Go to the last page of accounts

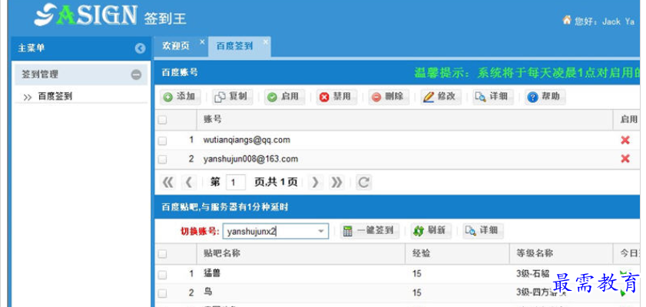coord(336,183)
